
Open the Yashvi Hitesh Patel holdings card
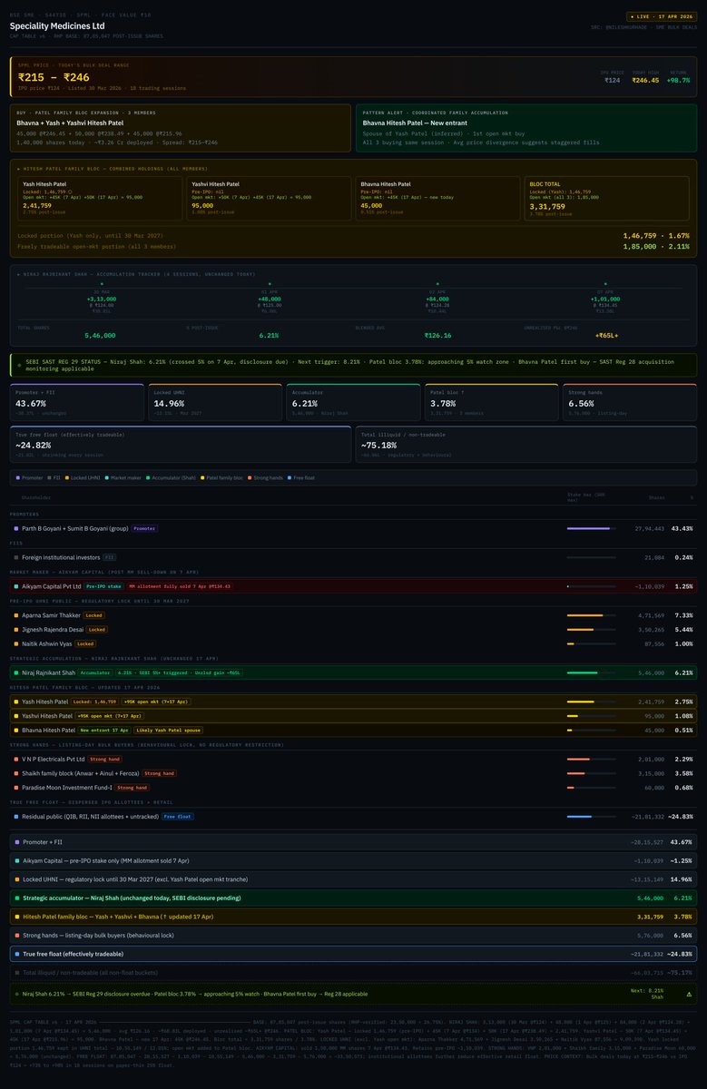click(269, 197)
